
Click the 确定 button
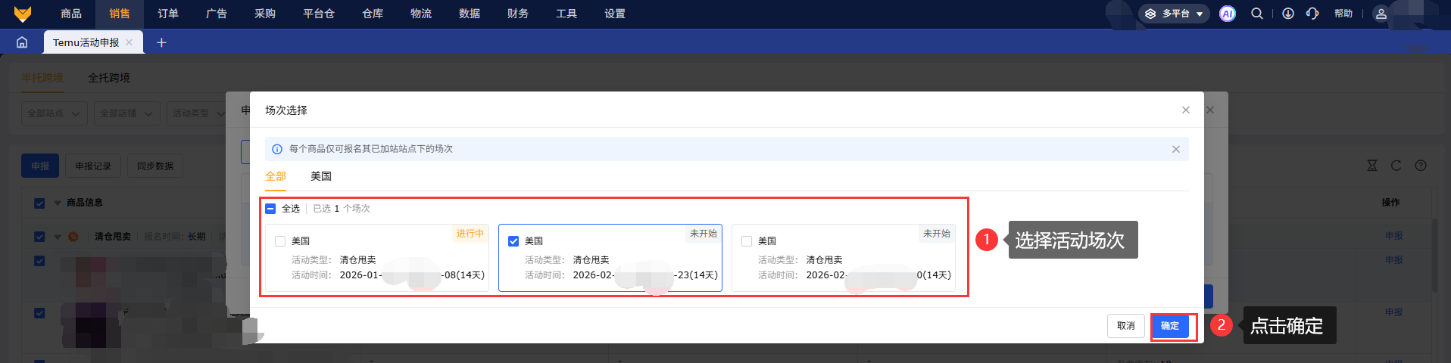pos(1170,326)
